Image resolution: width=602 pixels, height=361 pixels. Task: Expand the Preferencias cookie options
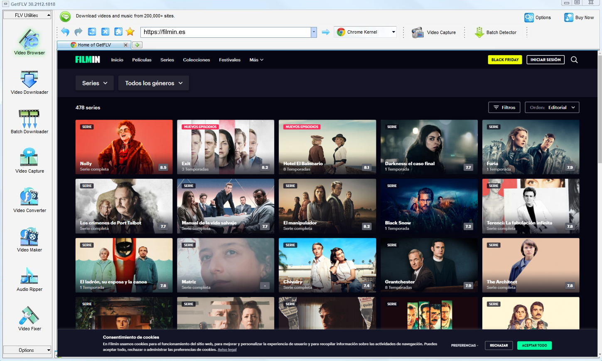[464, 345]
